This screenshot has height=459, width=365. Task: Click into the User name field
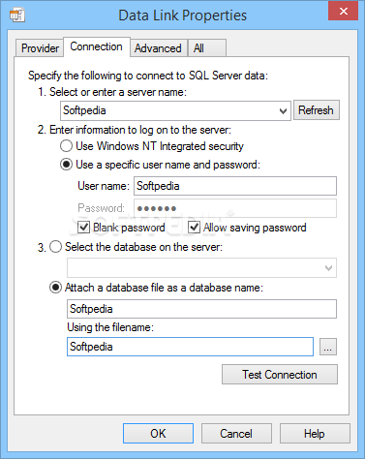click(235, 186)
